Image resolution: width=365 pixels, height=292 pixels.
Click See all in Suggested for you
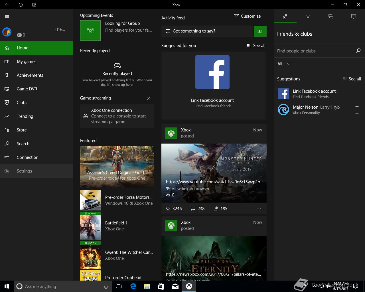tap(256, 46)
